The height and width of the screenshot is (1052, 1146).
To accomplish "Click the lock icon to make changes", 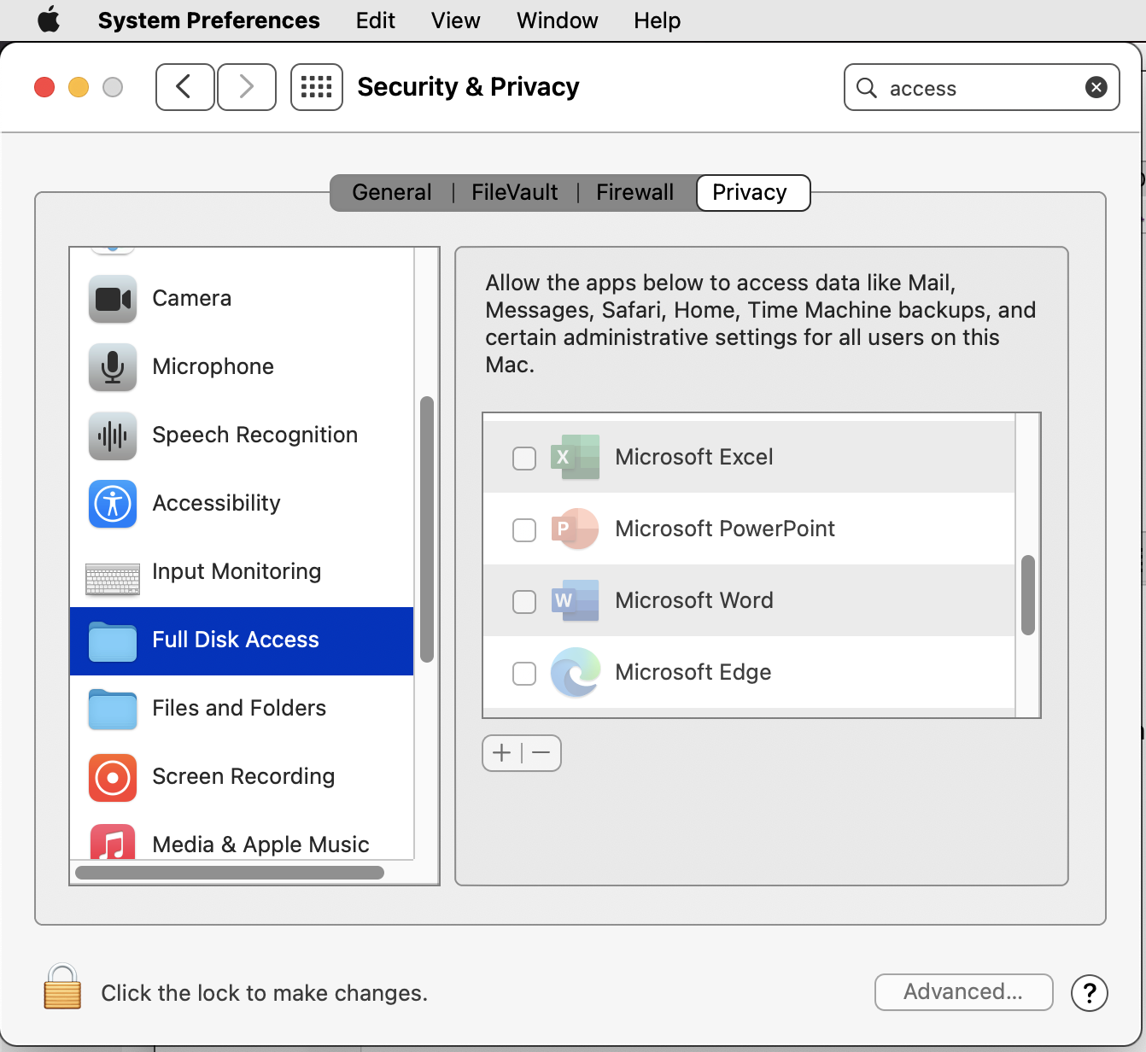I will click(x=62, y=987).
